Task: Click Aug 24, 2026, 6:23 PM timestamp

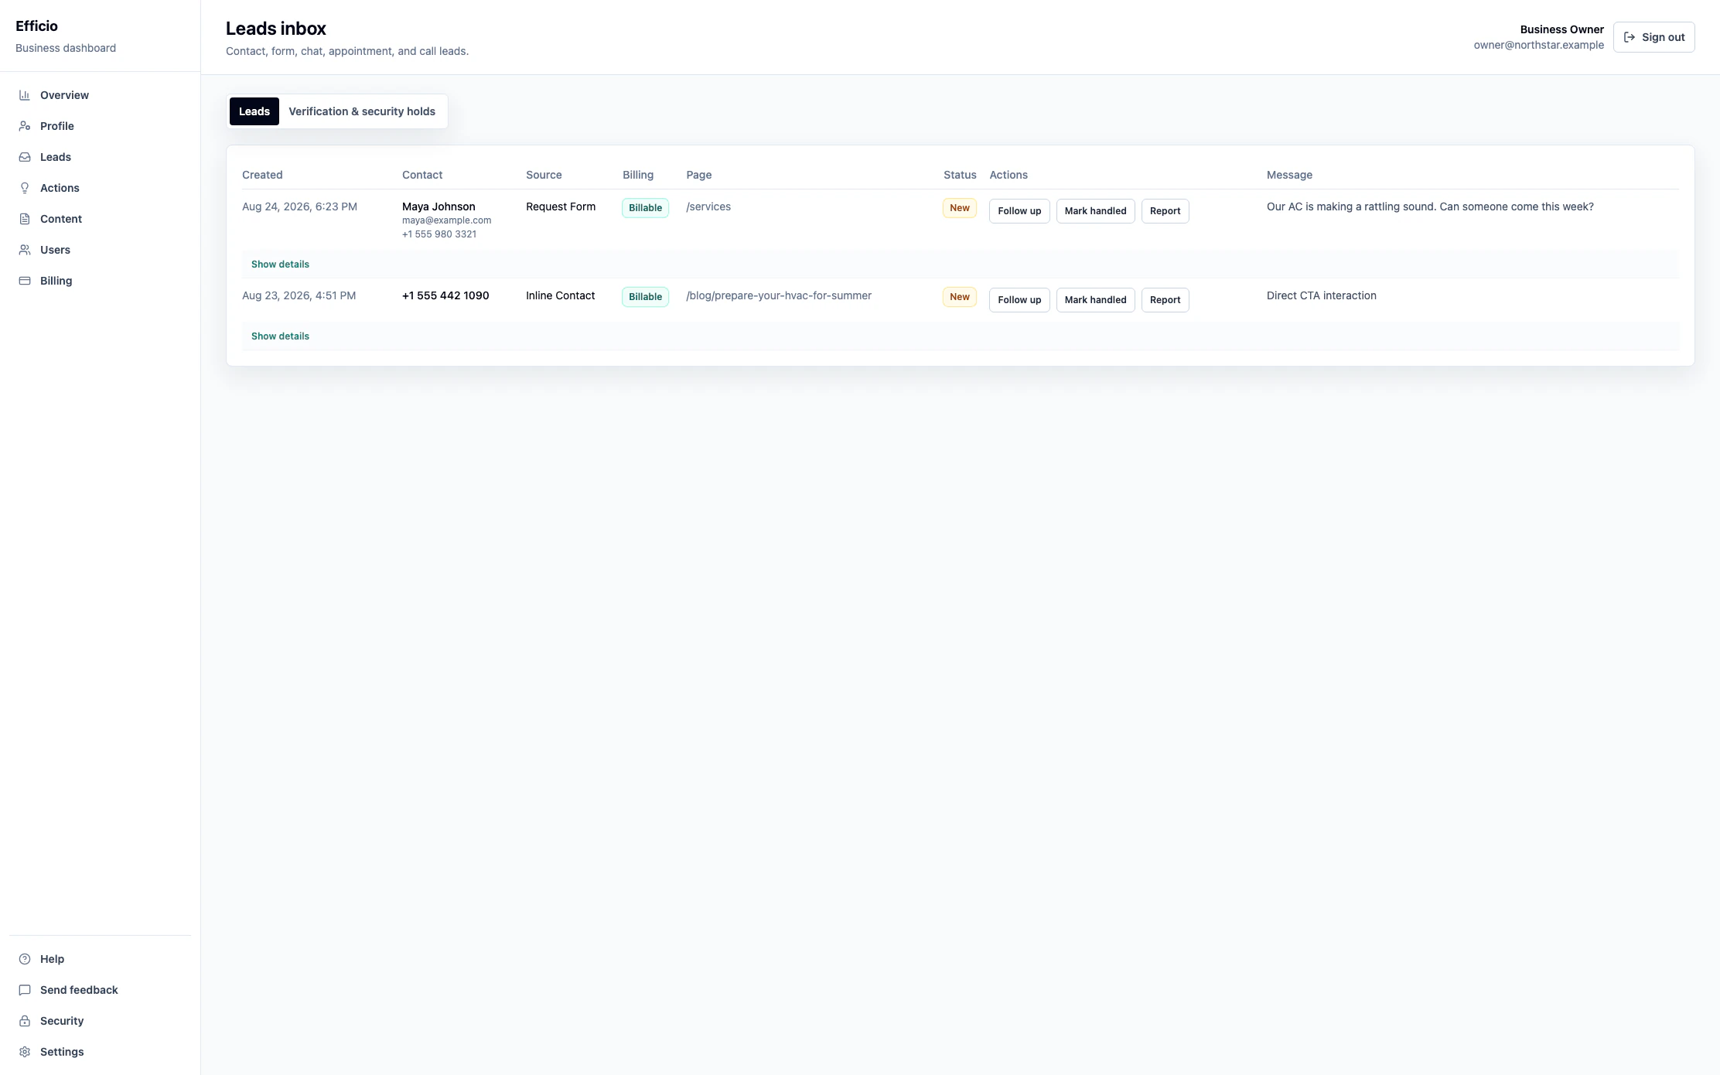Action: (x=299, y=206)
